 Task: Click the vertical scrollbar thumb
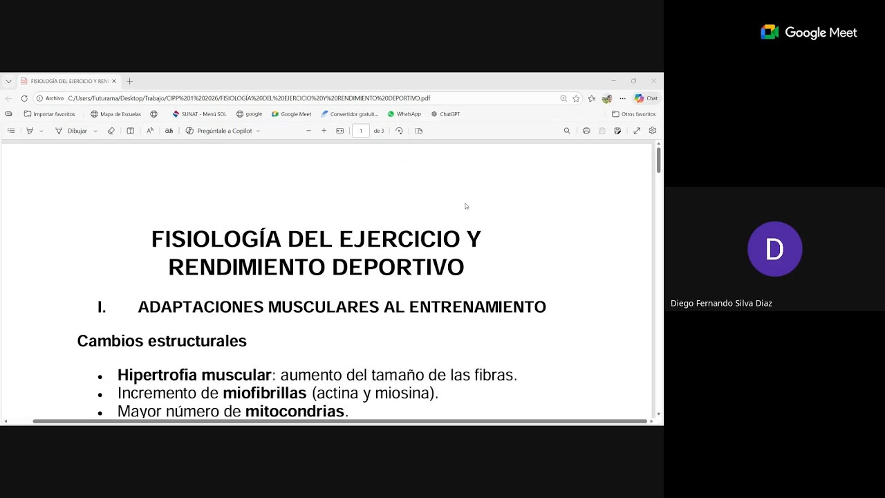pyautogui.click(x=658, y=160)
